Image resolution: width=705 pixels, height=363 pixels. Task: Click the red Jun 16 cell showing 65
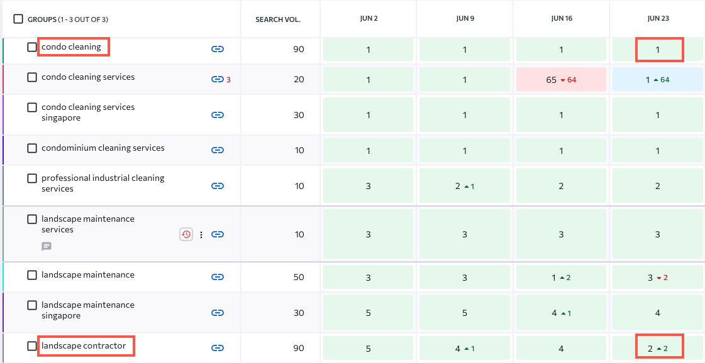tap(561, 80)
